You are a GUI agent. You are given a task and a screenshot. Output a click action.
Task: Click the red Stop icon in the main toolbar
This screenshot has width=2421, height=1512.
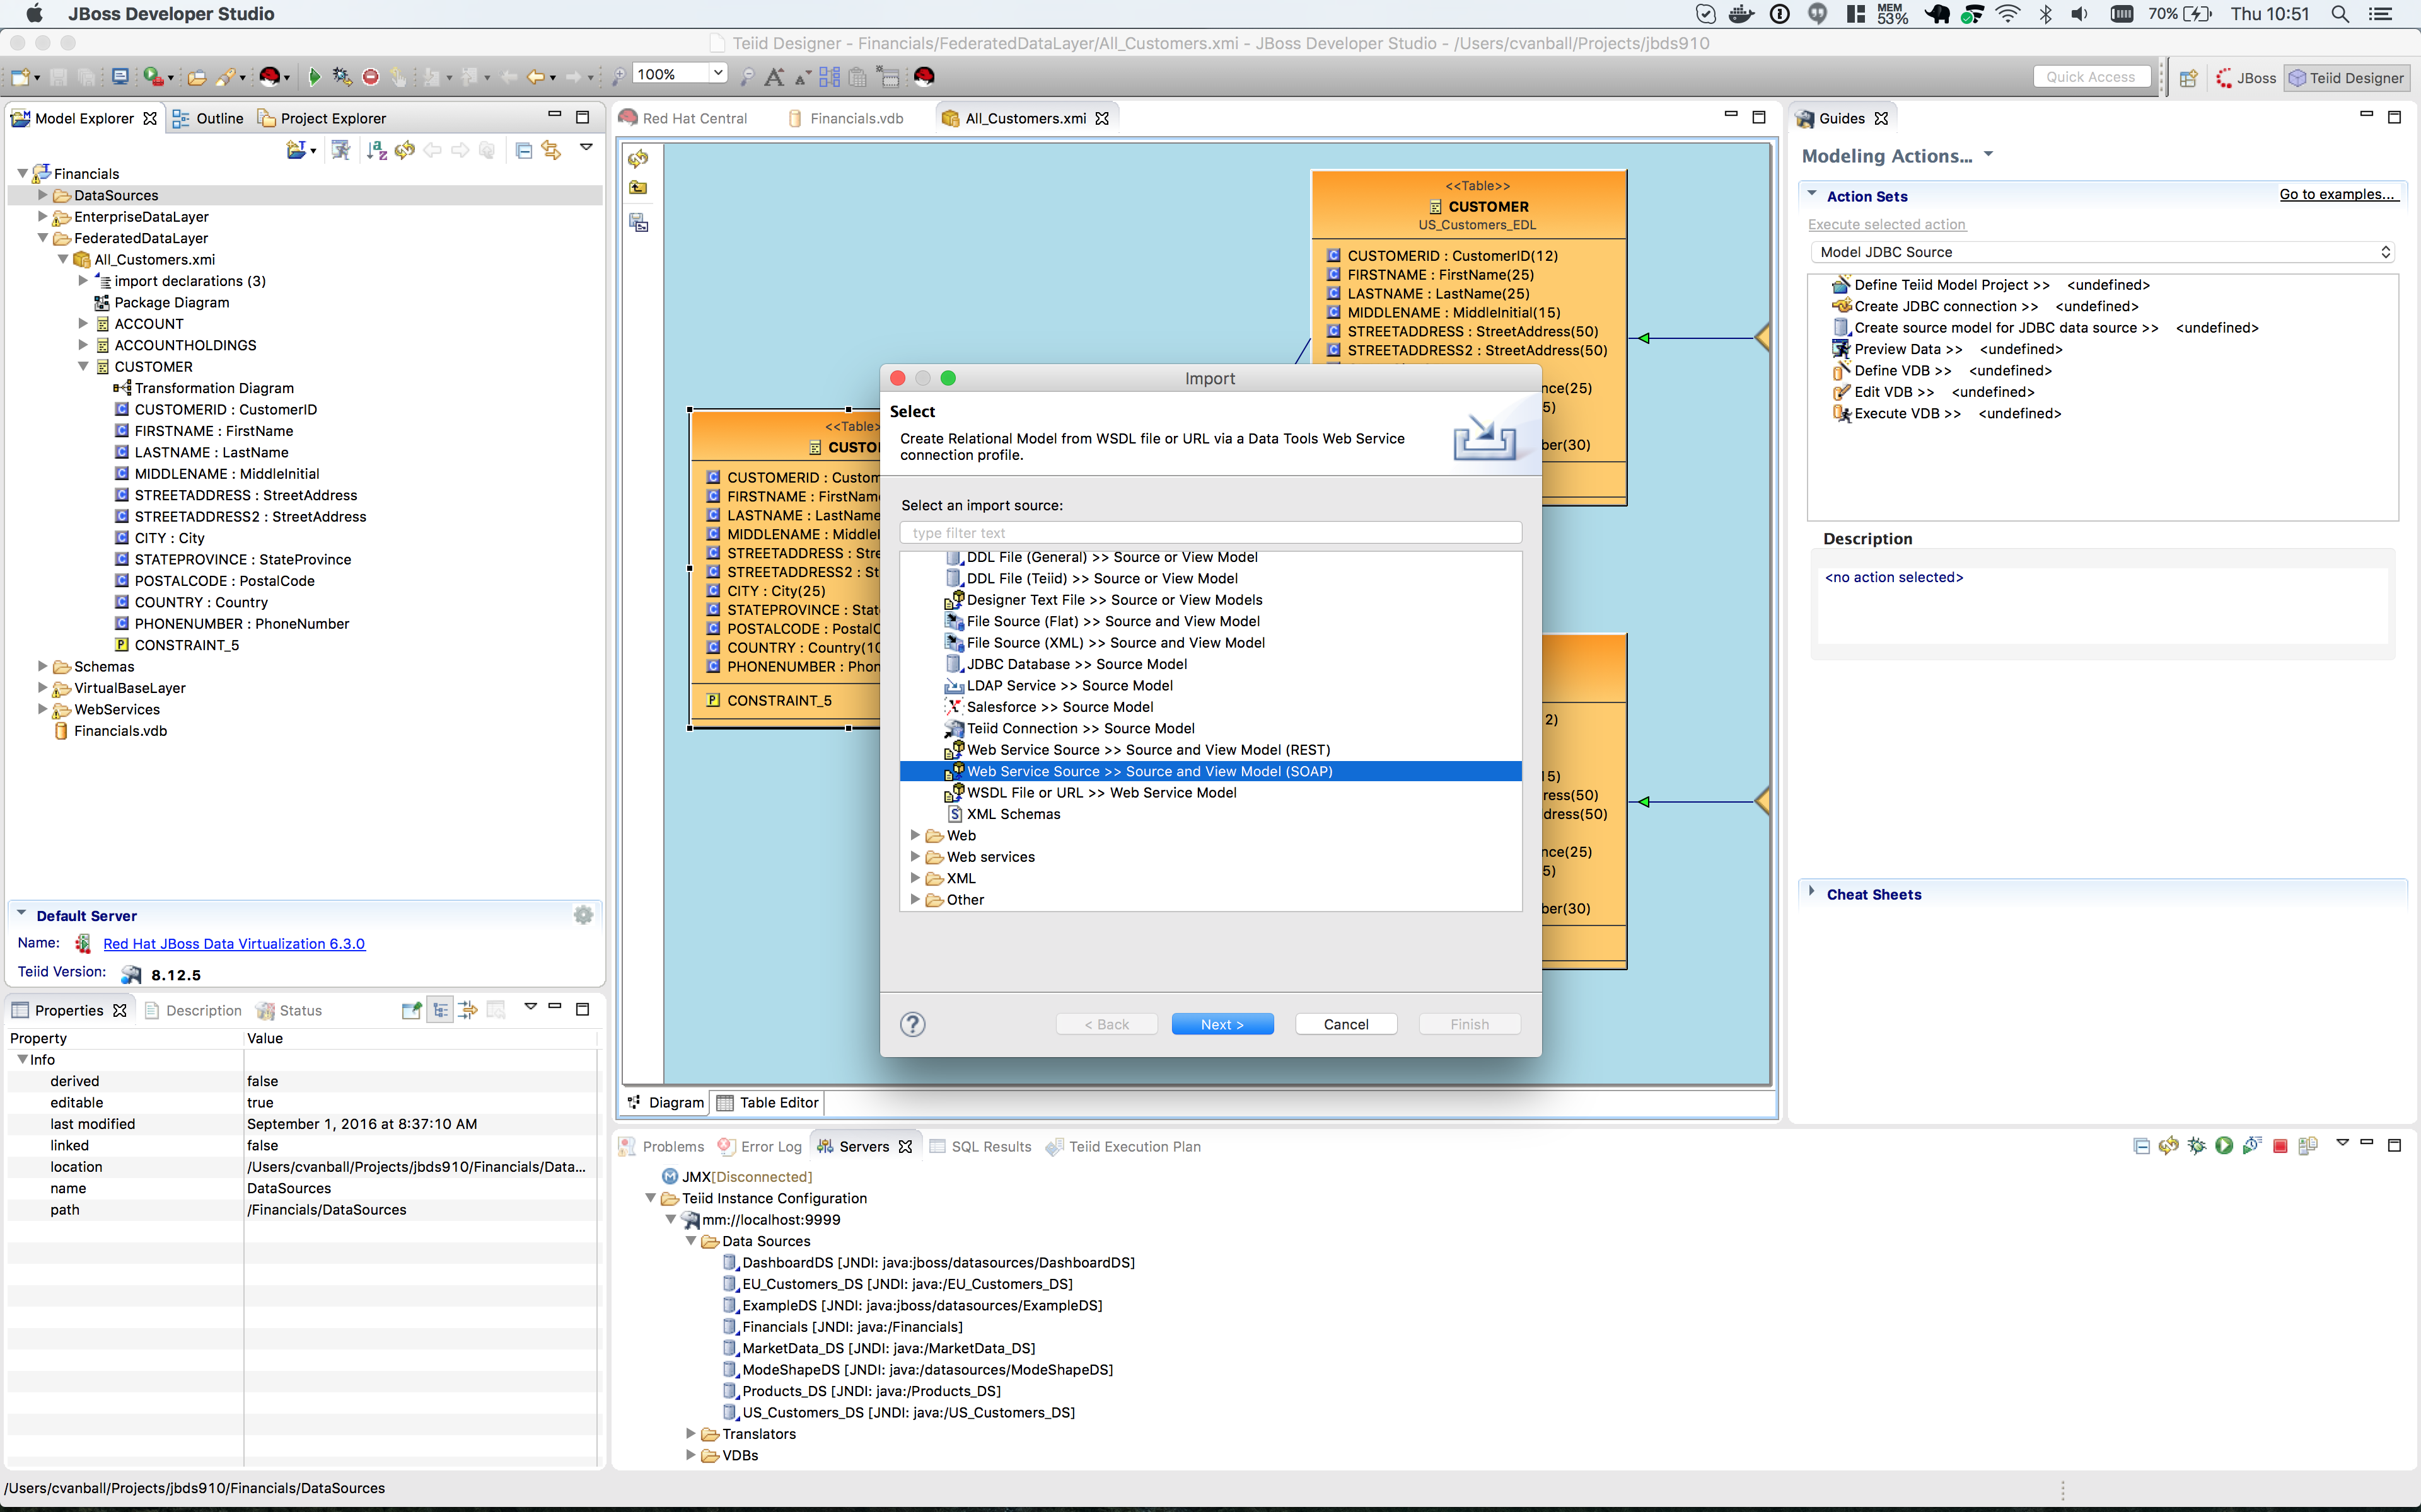[x=370, y=76]
